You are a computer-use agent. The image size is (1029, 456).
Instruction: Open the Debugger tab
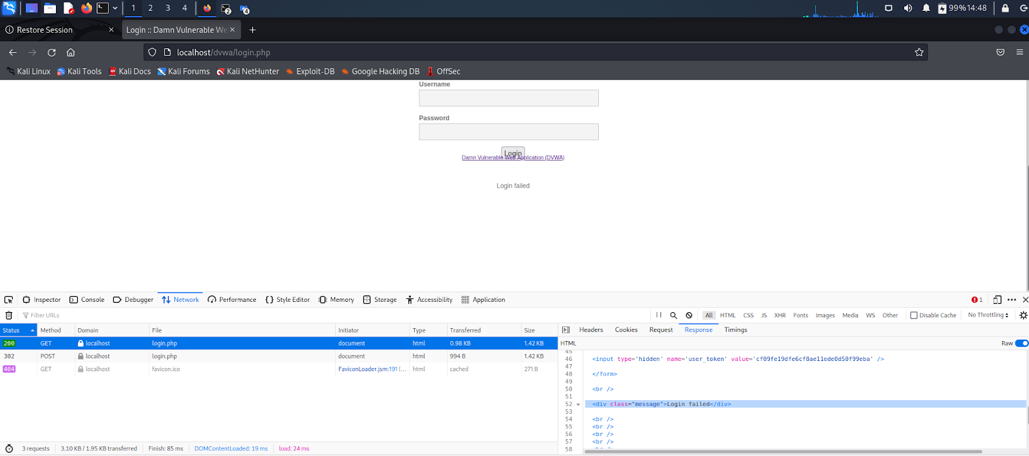click(133, 300)
